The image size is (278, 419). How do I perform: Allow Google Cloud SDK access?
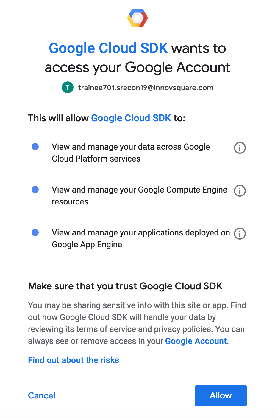coord(221,396)
